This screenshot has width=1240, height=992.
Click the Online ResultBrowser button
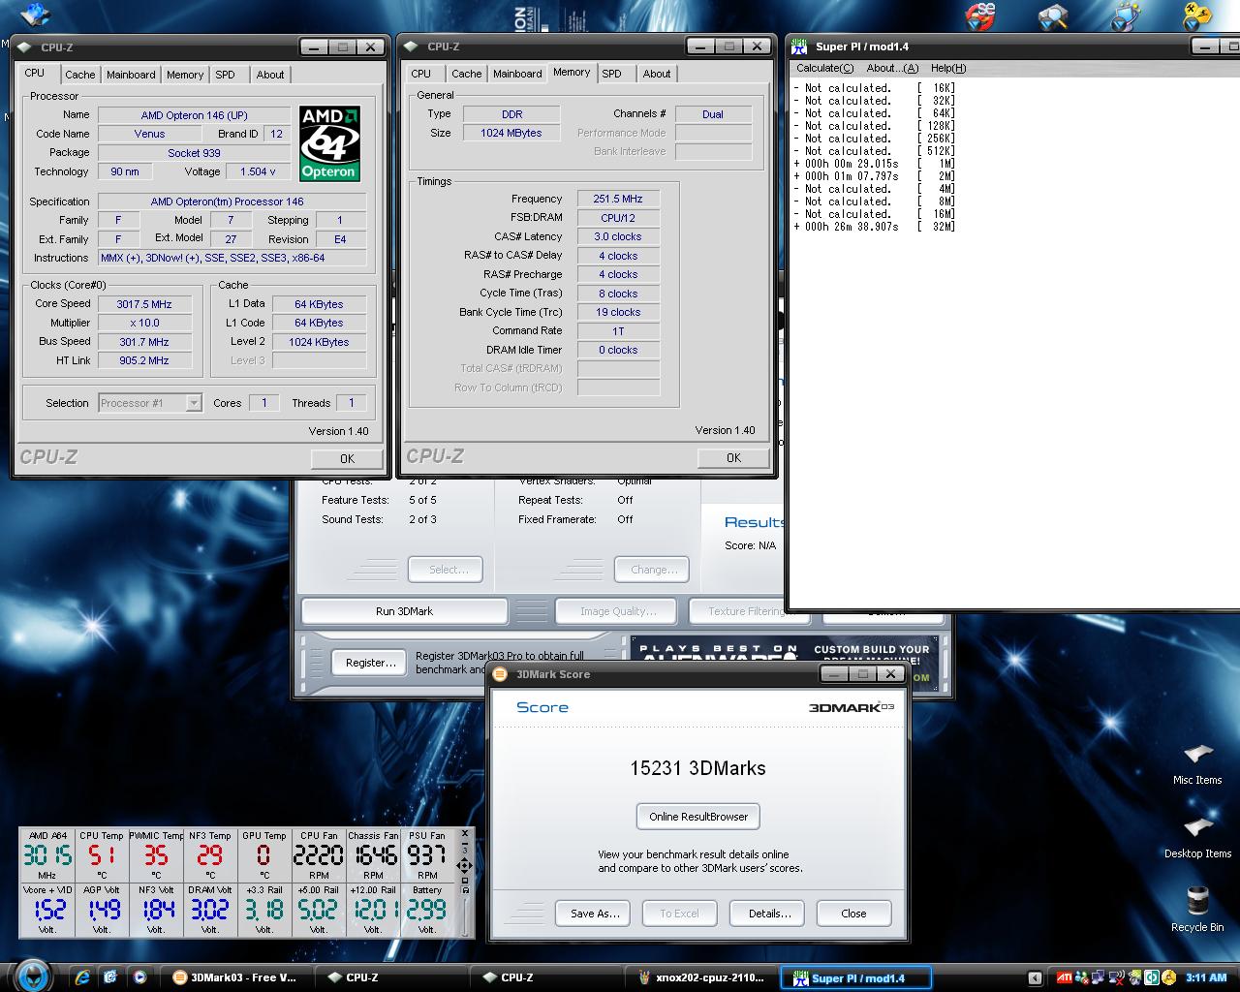pos(698,817)
